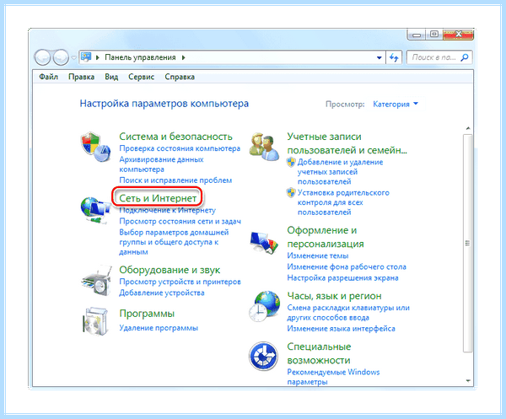Image resolution: width=506 pixels, height=419 pixels.
Task: Open the Справка menu
Action: pyautogui.click(x=180, y=77)
